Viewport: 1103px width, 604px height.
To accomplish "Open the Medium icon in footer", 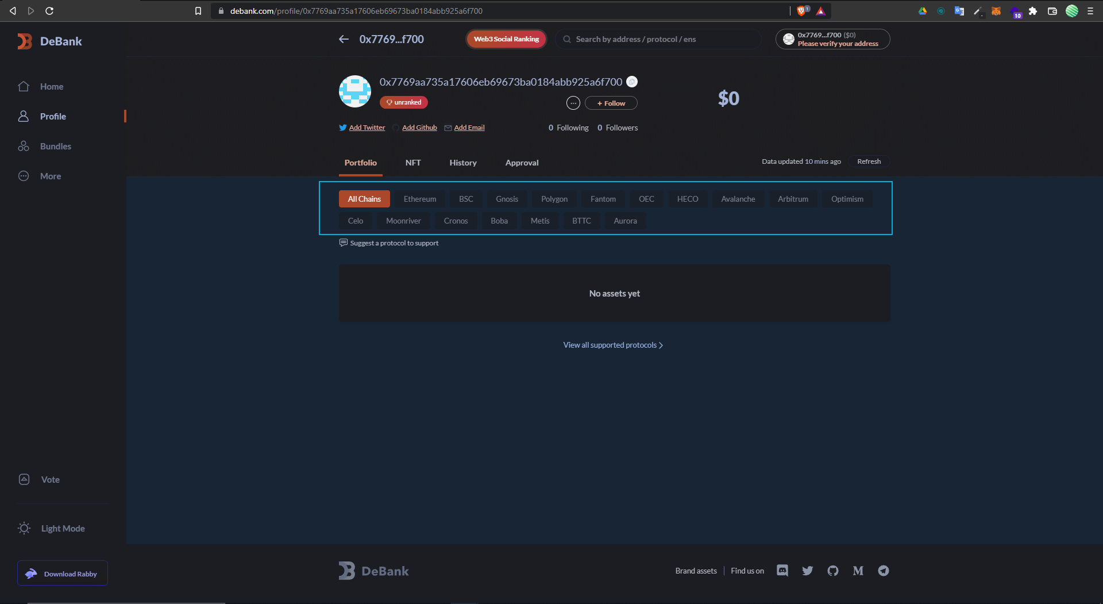I will (858, 571).
